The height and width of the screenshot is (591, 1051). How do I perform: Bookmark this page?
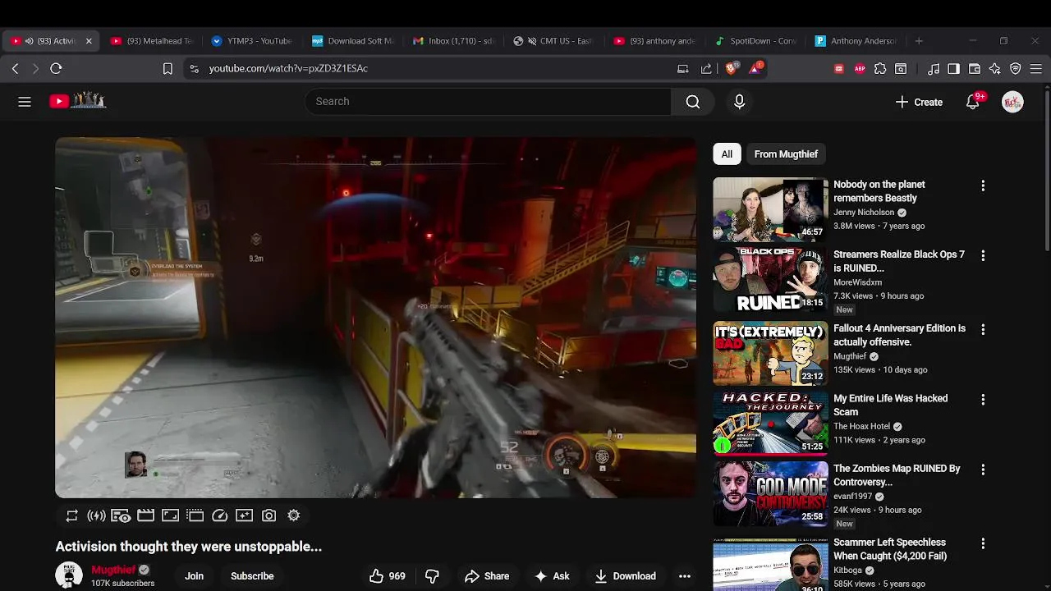pos(168,69)
